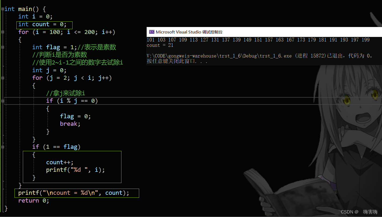Image resolution: width=382 pixels, height=217 pixels.
Task: Click the number 101 in console output
Action: coord(151,40)
